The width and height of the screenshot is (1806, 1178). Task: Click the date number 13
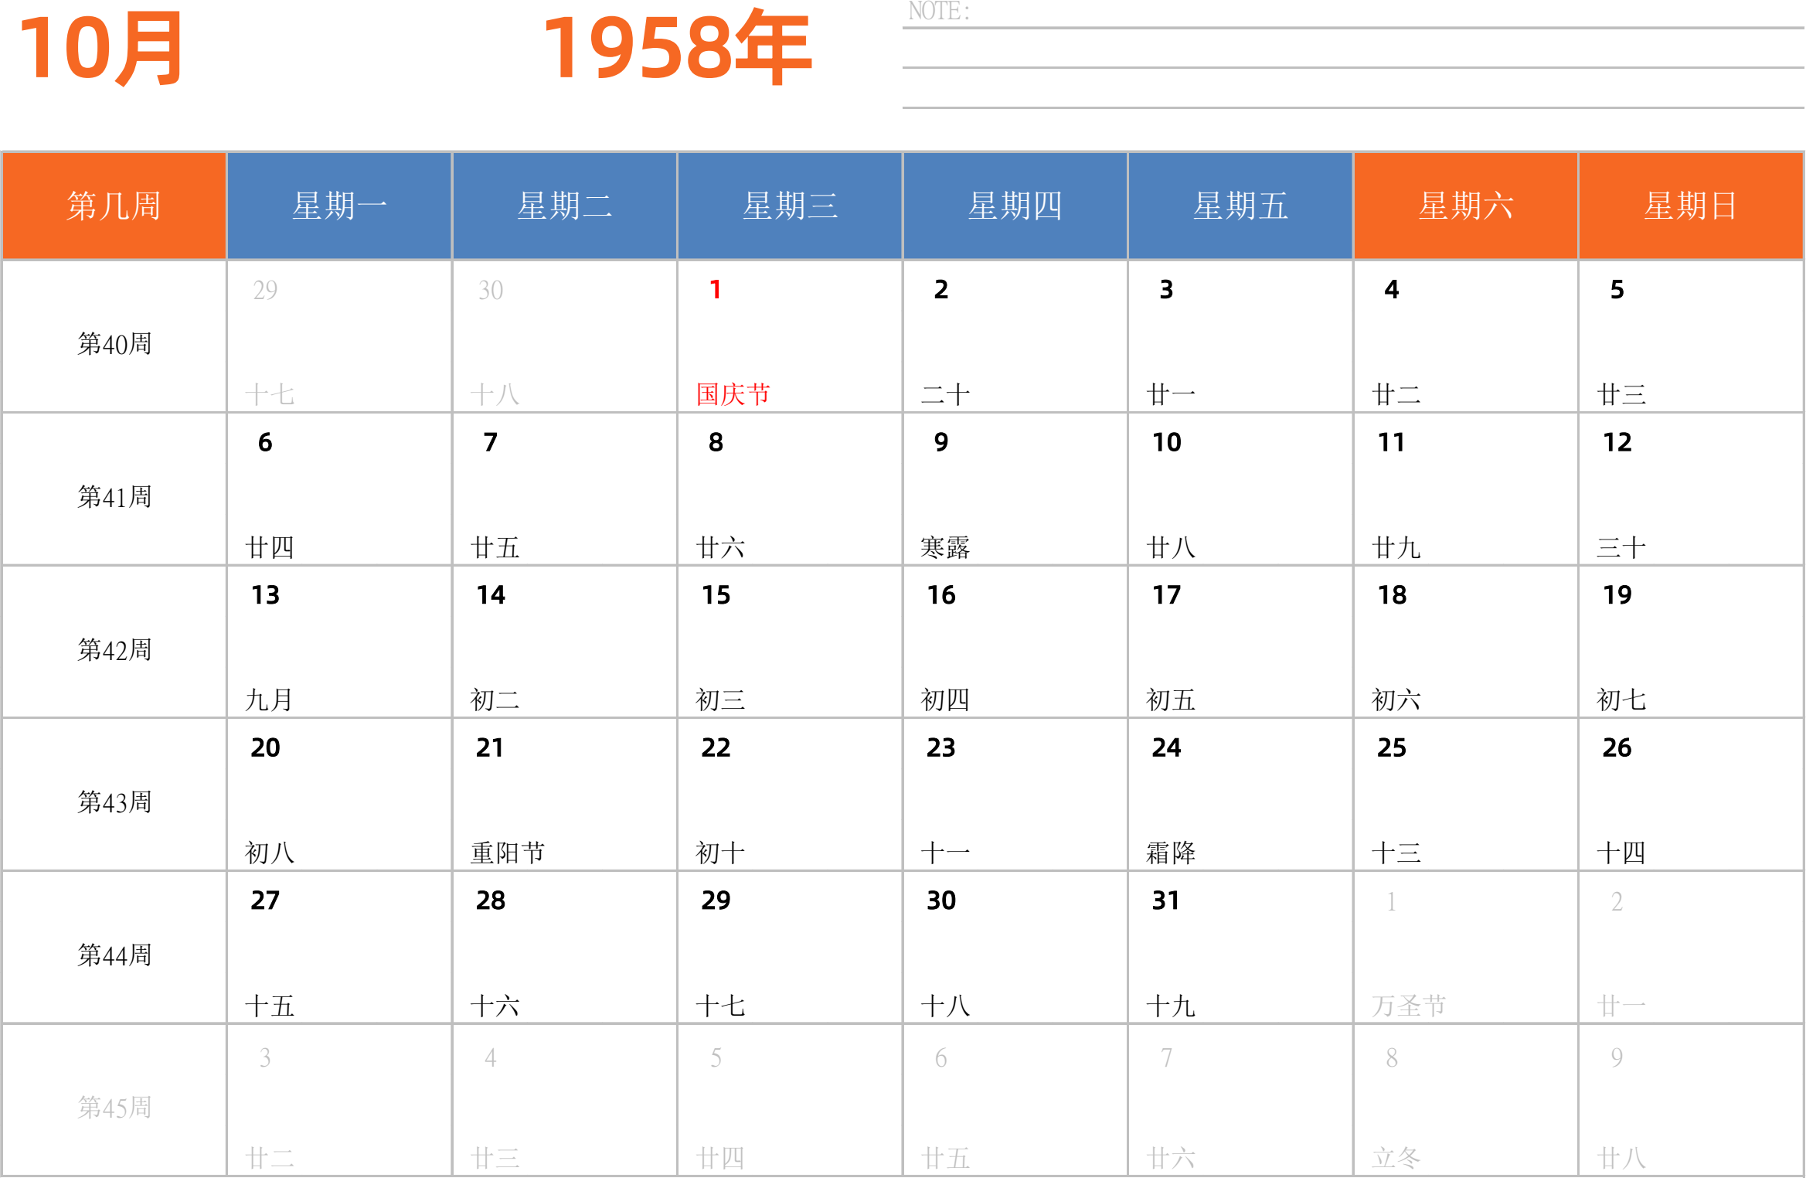[265, 595]
